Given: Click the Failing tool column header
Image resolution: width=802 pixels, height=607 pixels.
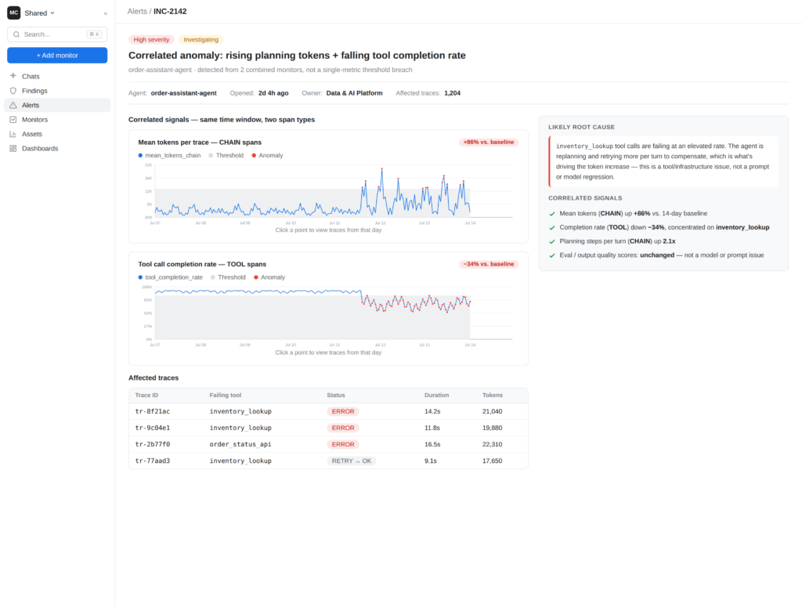Looking at the screenshot, I should [225, 396].
